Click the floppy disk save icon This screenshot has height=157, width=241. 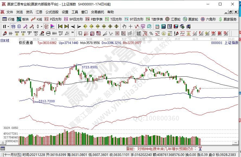(x=176, y=27)
